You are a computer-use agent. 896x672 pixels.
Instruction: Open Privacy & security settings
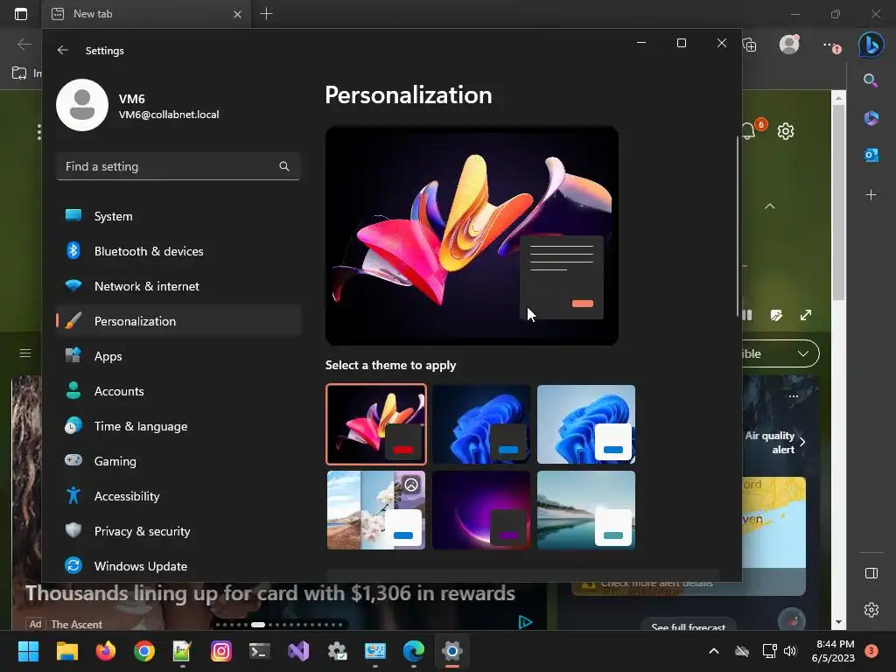pyautogui.click(x=178, y=531)
